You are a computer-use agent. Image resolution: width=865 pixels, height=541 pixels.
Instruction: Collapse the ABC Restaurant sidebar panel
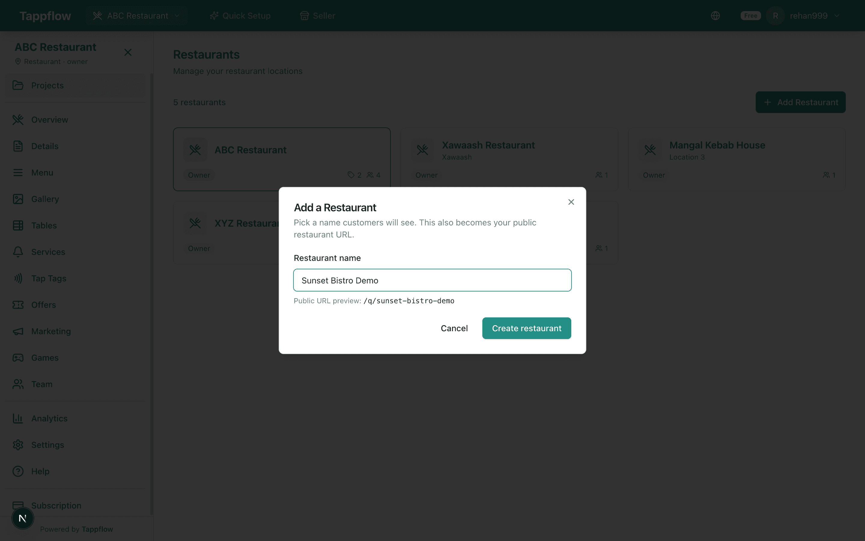point(128,52)
